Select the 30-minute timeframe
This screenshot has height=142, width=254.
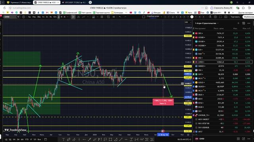tap(39, 17)
